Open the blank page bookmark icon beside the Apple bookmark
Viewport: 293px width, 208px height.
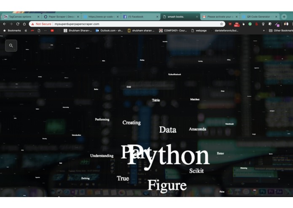(39, 30)
